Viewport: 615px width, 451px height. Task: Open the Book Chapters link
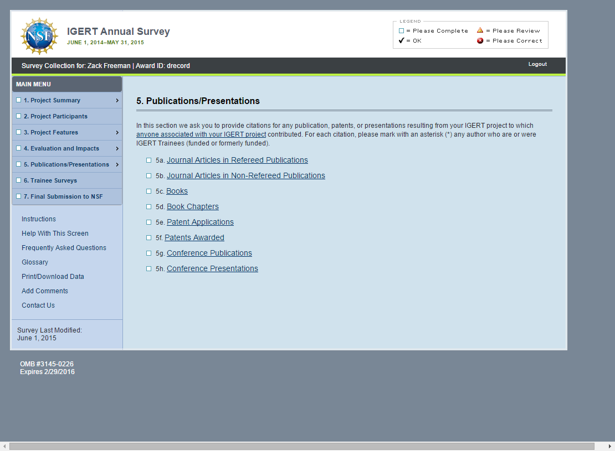[193, 206]
